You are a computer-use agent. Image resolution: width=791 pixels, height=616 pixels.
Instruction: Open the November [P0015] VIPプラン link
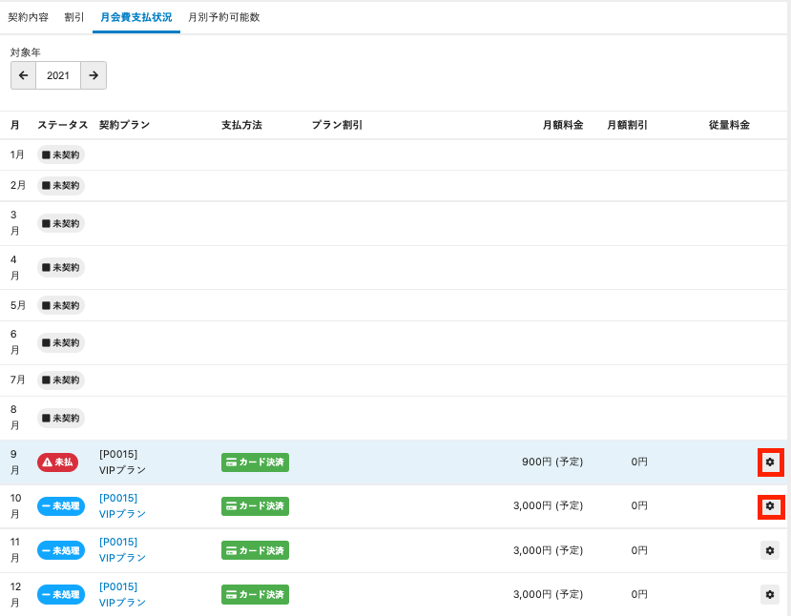(x=122, y=550)
